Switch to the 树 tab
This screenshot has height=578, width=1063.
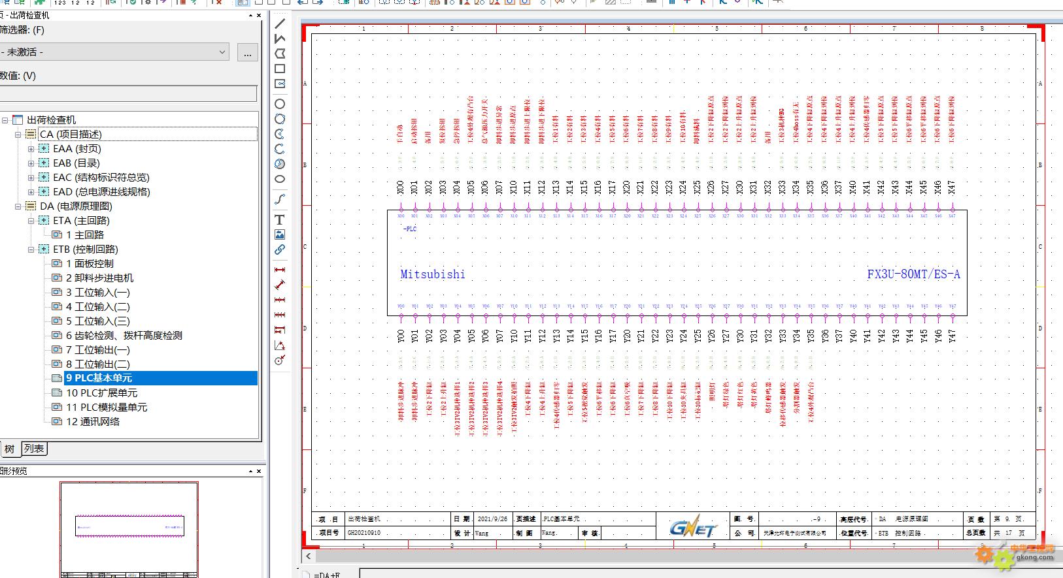[9, 449]
